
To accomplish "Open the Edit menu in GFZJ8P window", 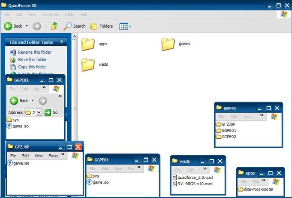I will tap(26, 156).
